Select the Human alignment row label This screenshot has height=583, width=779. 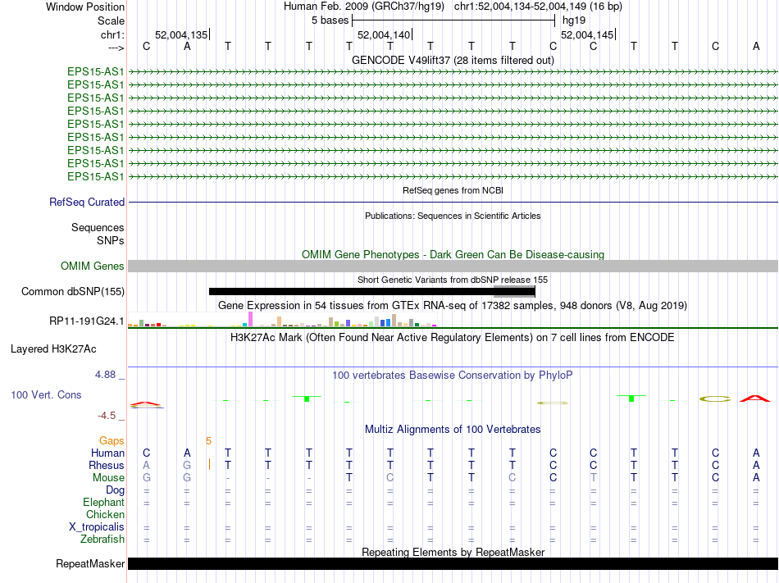tap(107, 453)
